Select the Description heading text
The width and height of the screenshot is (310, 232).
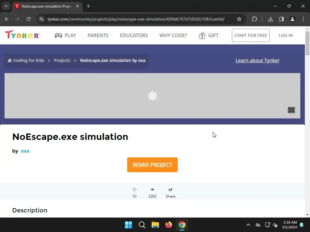pos(30,210)
